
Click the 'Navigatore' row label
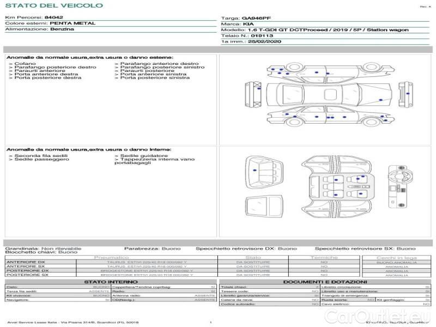[x=17, y=300]
